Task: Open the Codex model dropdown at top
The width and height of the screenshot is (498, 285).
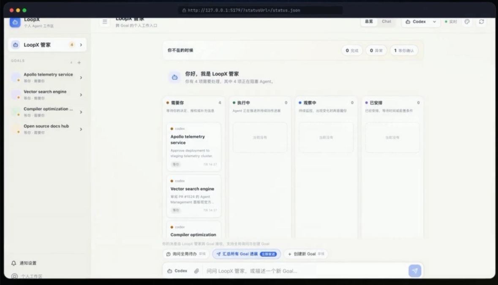Action: pyautogui.click(x=421, y=22)
